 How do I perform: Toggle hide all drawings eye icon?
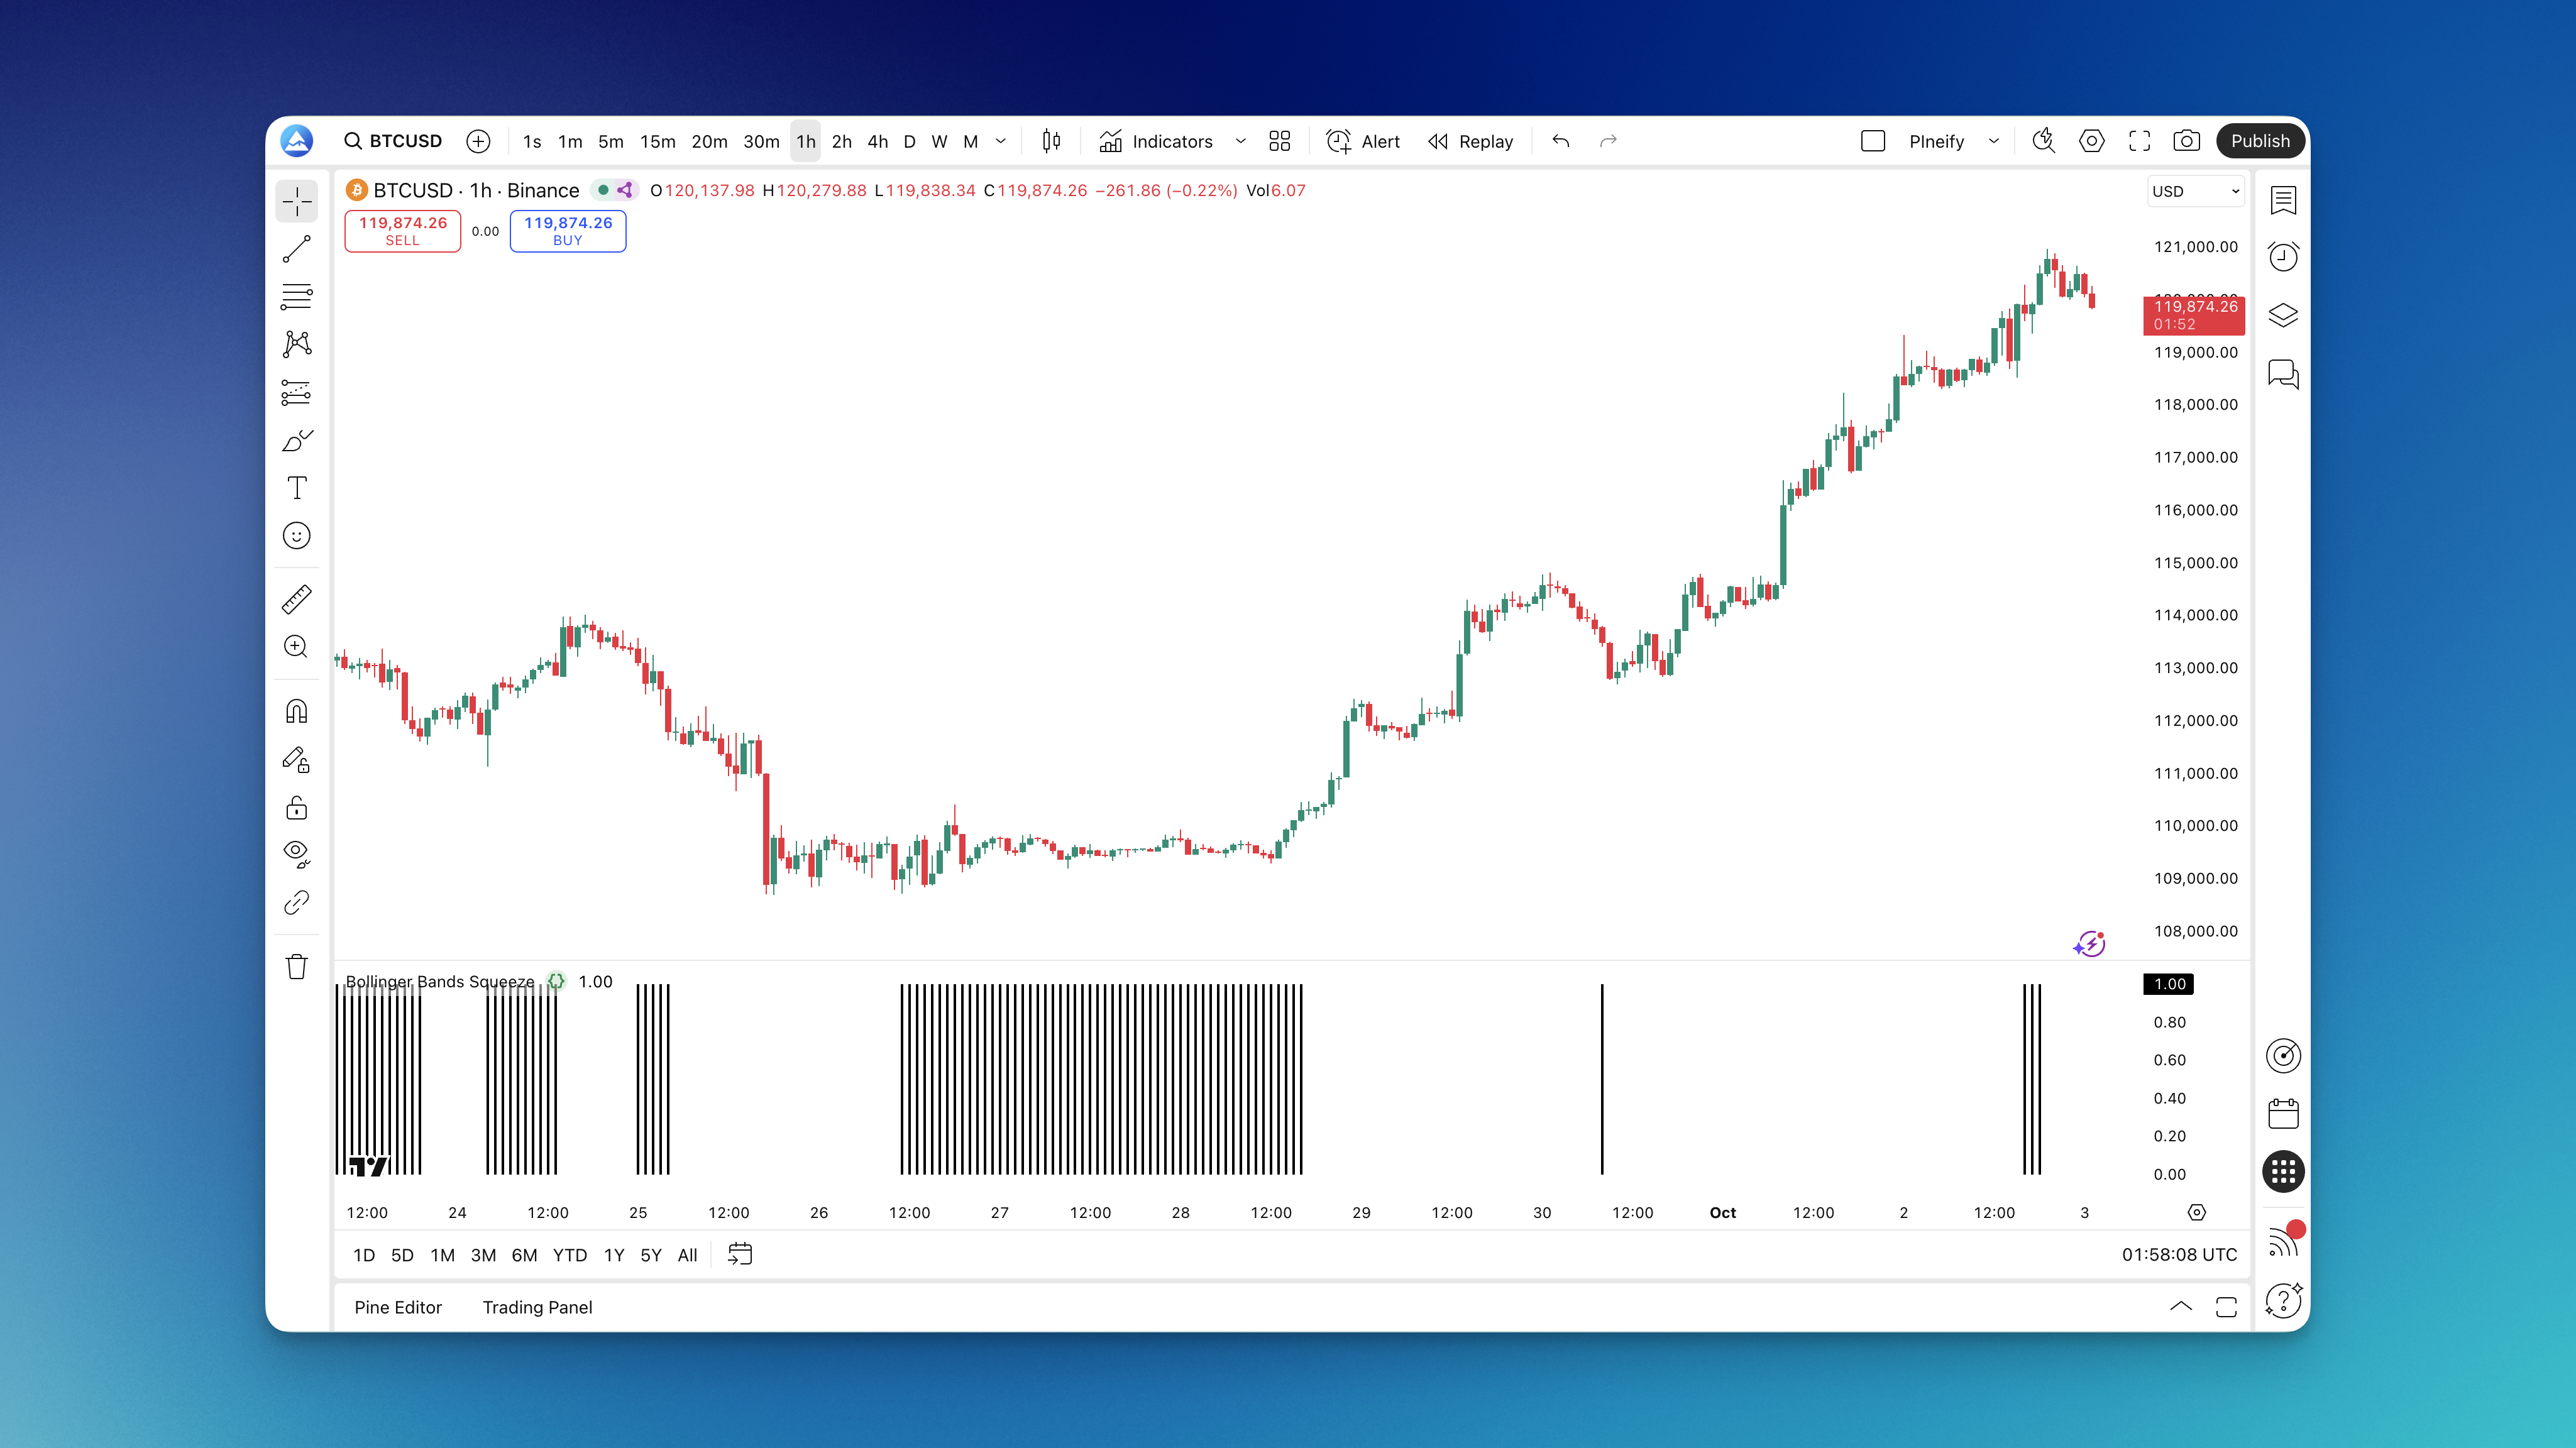pyautogui.click(x=297, y=853)
